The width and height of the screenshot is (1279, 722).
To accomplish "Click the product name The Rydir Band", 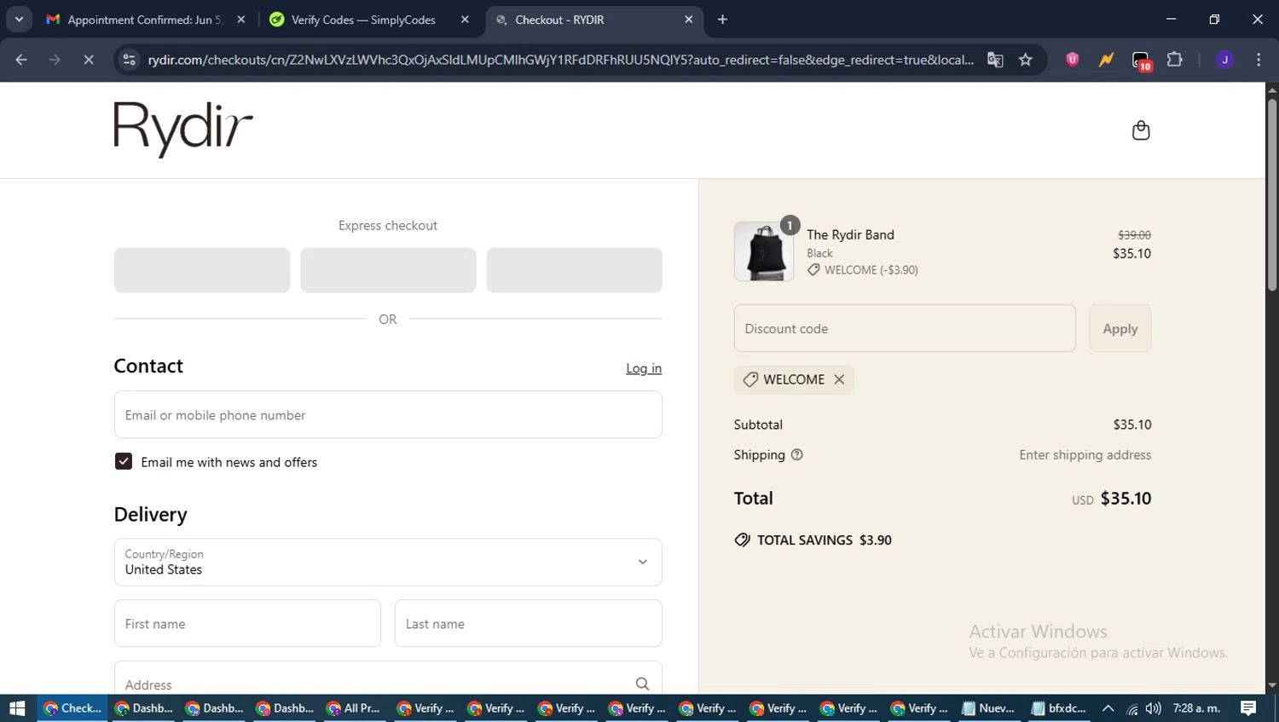I will coord(850,234).
